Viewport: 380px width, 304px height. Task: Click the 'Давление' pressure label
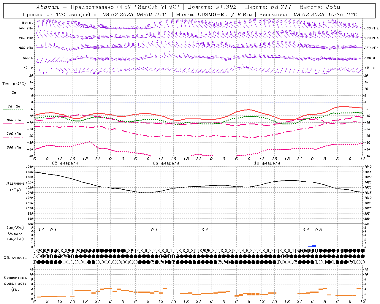coord(15,183)
